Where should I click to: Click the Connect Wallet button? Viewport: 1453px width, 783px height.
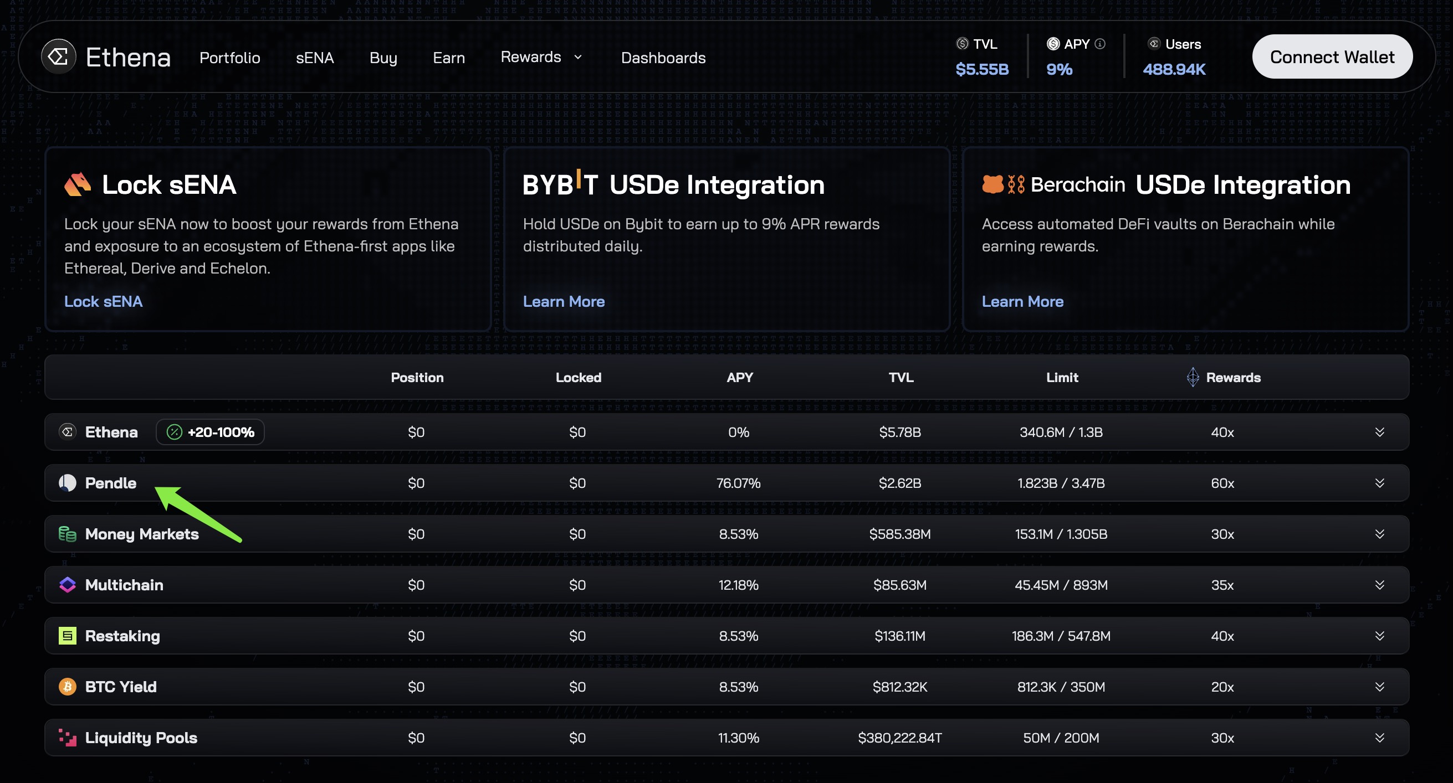tap(1332, 56)
